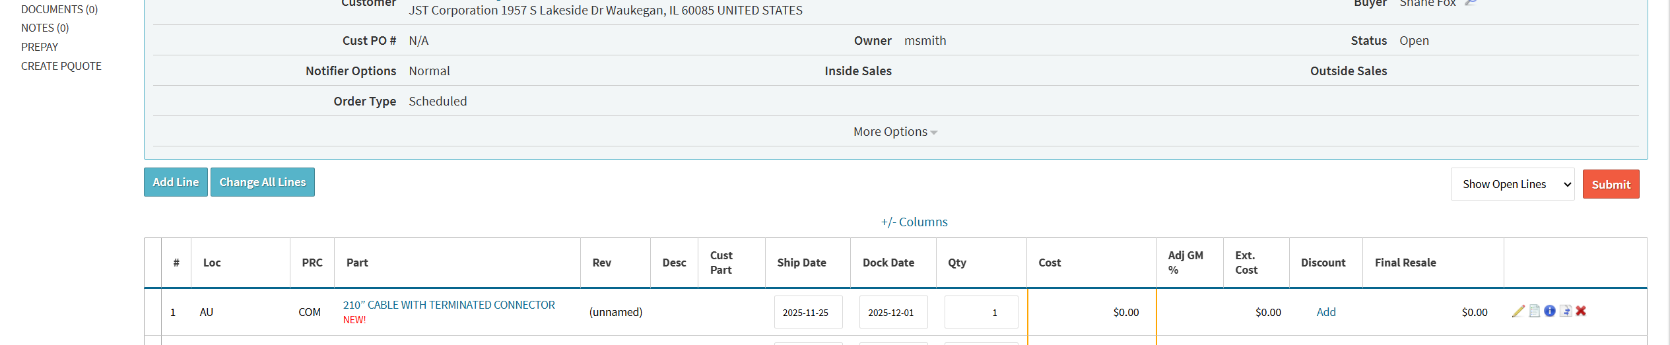Open the line details document icon
This screenshot has width=1670, height=345.
tap(1535, 311)
